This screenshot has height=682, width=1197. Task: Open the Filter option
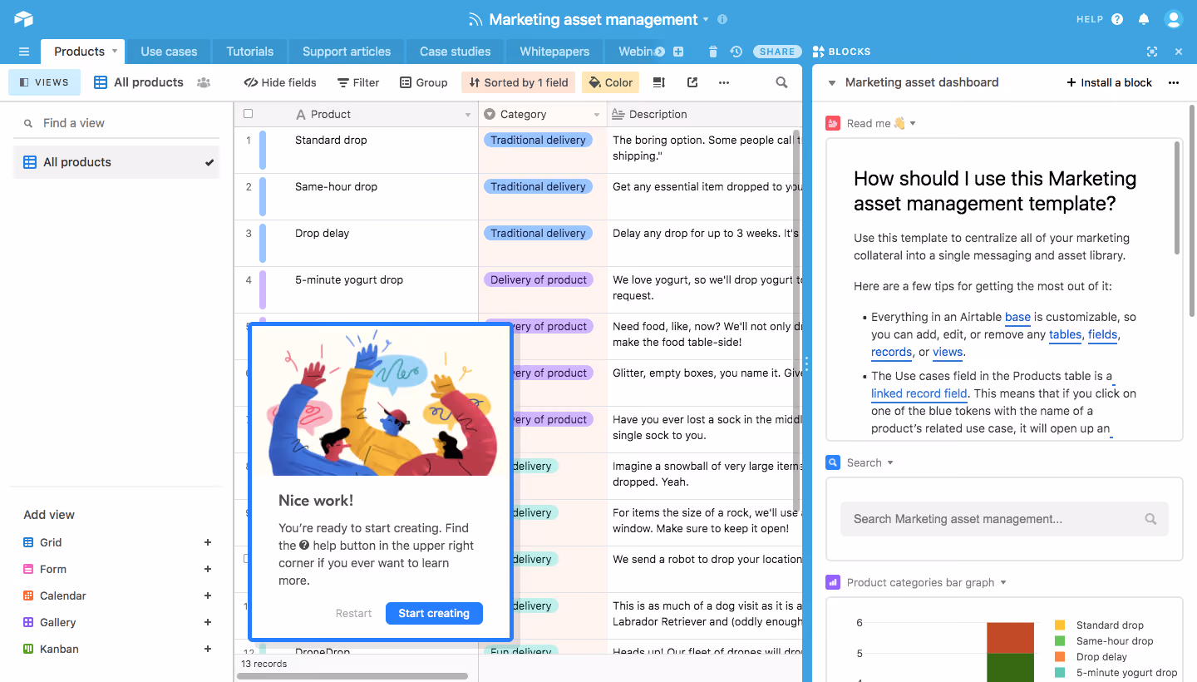(x=358, y=82)
